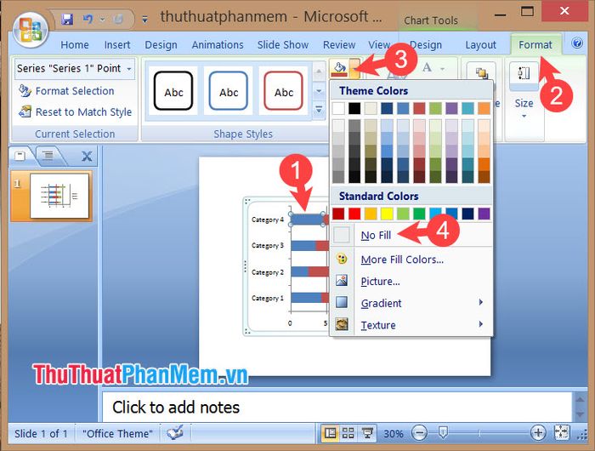Click the spell check status icon
The image size is (595, 451).
click(175, 433)
